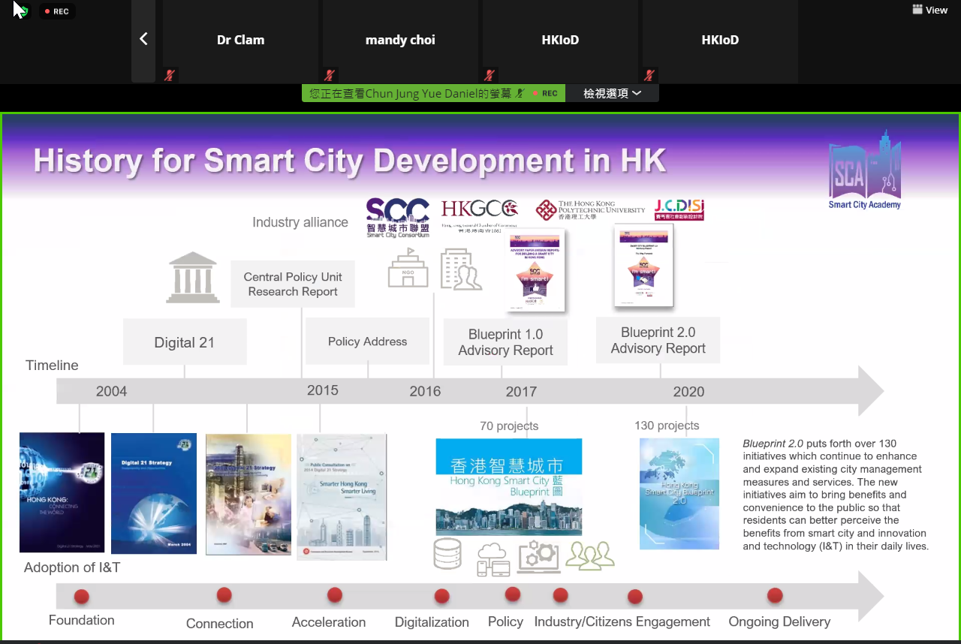Open the 檢視選項 view options dropdown

click(613, 93)
